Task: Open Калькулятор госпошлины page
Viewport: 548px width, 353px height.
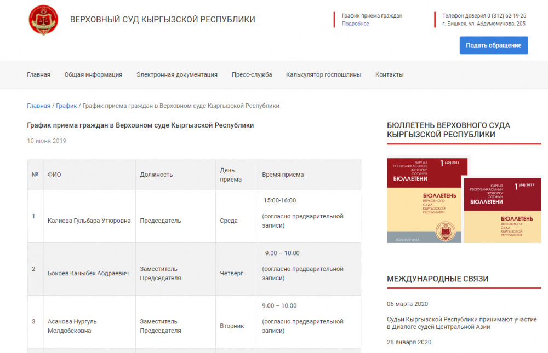Action: click(323, 74)
